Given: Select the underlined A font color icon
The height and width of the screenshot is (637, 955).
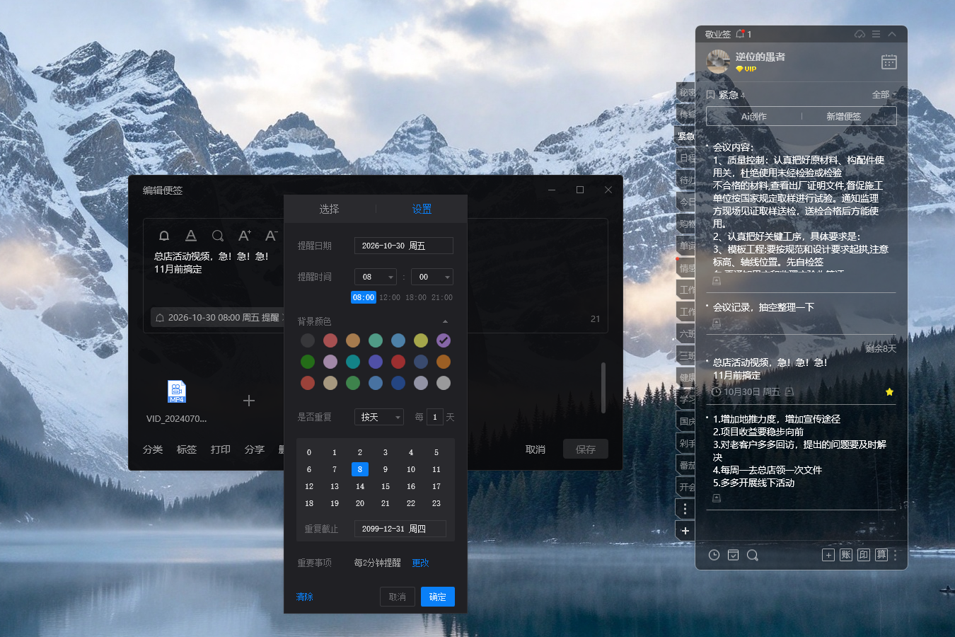Looking at the screenshot, I should 191,236.
